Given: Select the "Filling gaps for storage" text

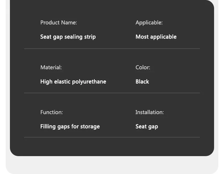Looking at the screenshot, I should point(70,127).
